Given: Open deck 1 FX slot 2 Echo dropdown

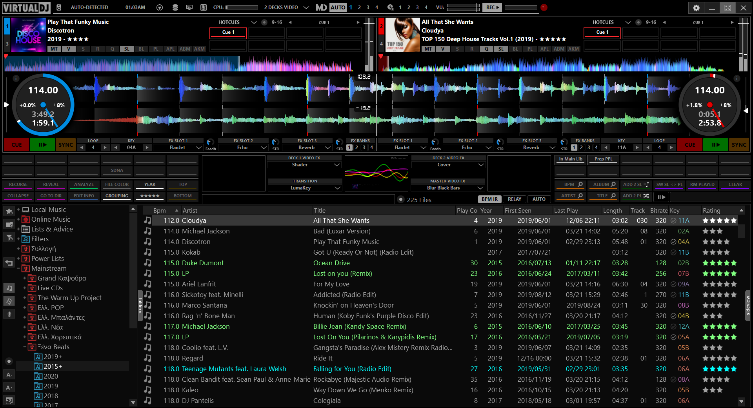Looking at the screenshot, I should [x=243, y=148].
